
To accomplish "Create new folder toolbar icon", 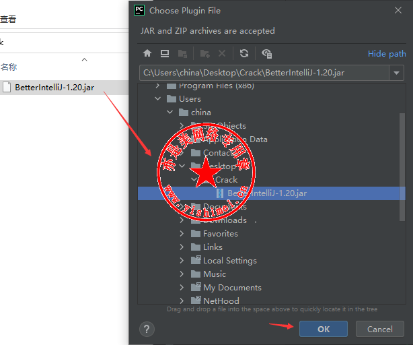I will pos(205,53).
